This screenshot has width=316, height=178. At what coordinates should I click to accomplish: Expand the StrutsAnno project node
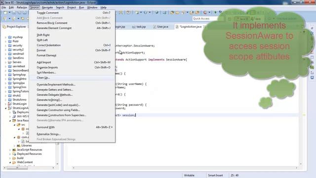pos(5,100)
